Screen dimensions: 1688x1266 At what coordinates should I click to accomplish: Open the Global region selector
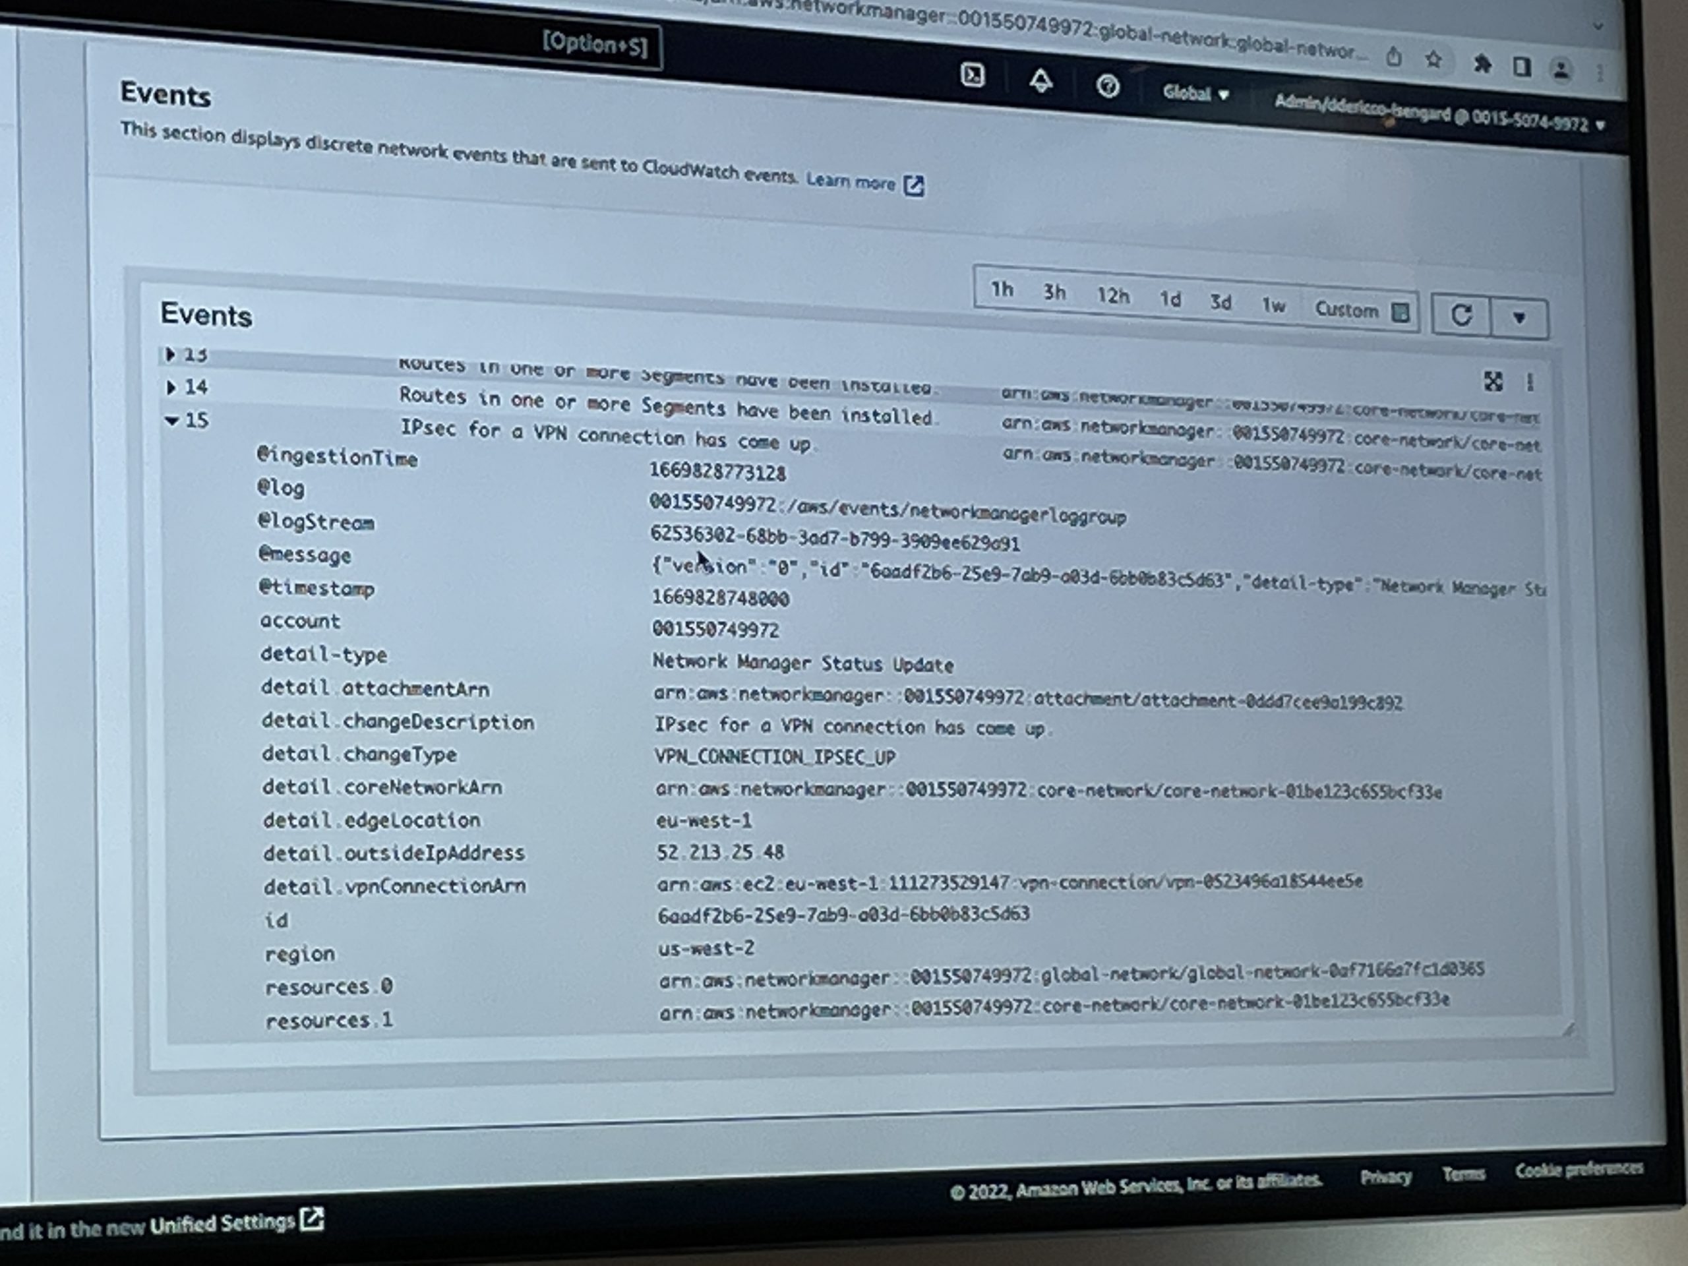click(x=1195, y=94)
